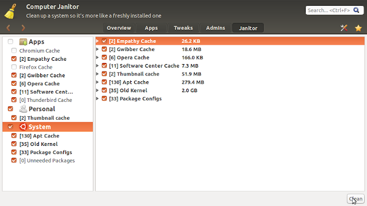Viewport: 367px width, 206px height.
Task: Open preferences with the wrench and screwdriver icon
Action: coord(344,28)
